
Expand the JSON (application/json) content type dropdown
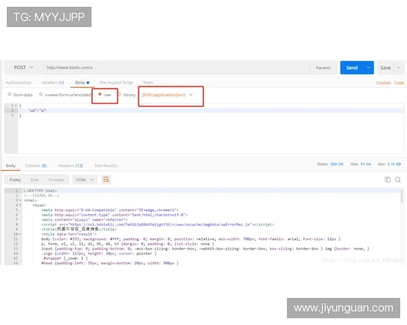point(172,95)
